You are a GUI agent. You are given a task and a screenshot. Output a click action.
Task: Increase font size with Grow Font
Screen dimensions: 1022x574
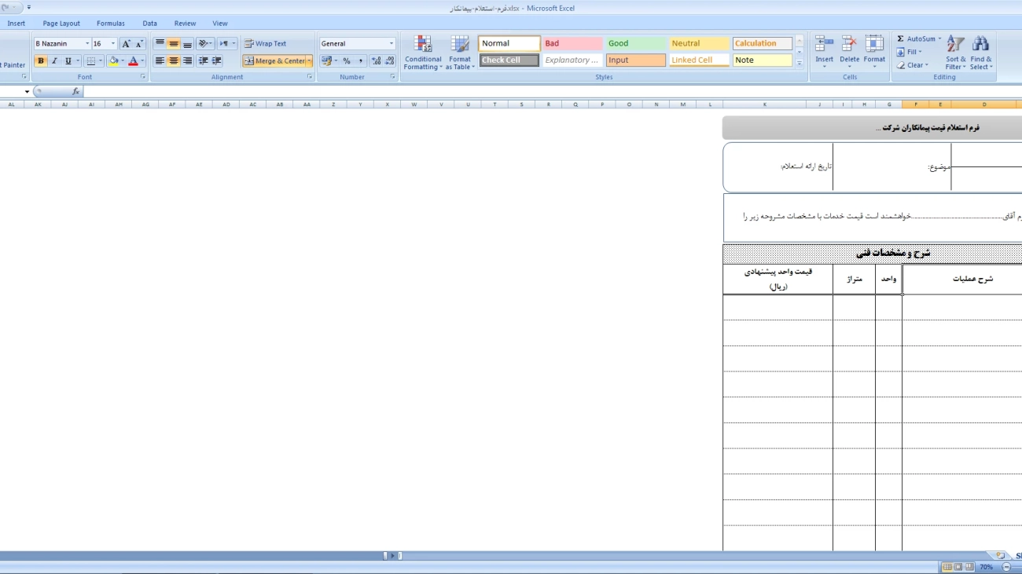(126, 44)
